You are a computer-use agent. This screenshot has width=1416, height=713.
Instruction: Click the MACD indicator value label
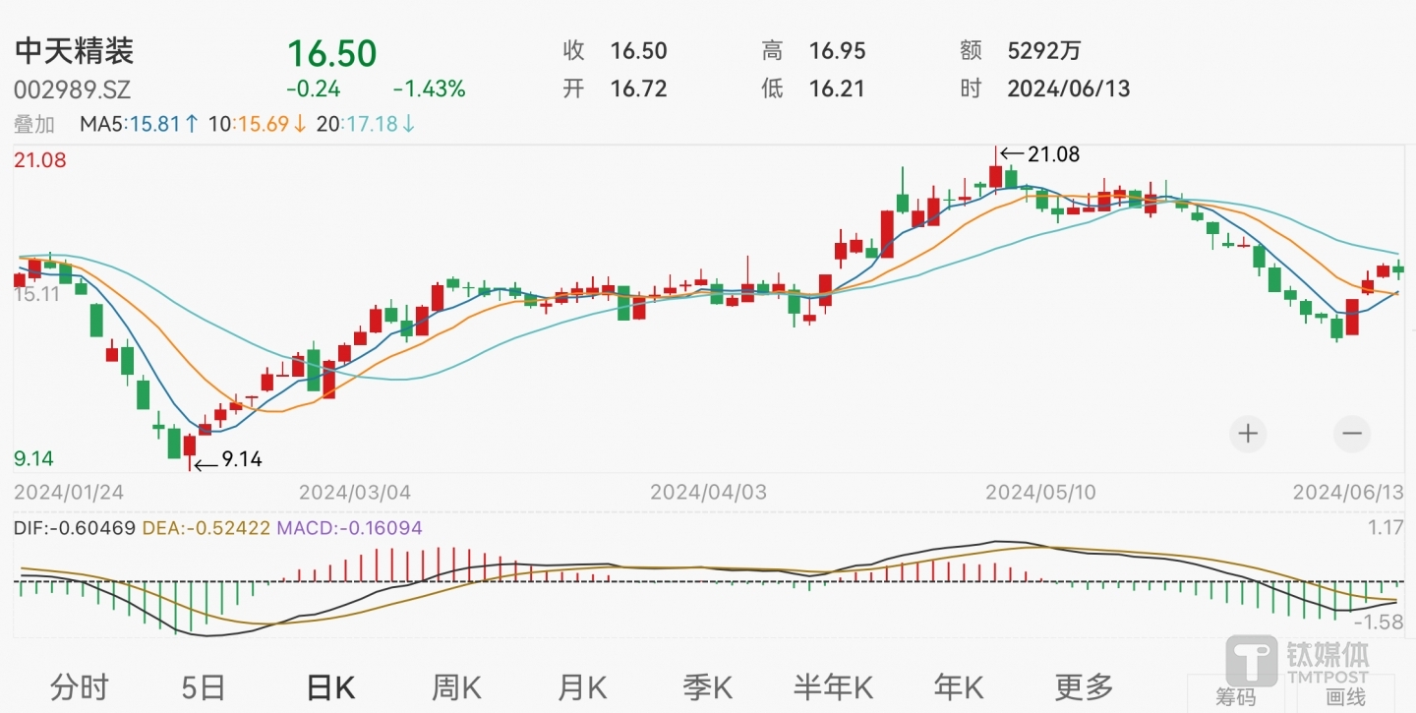click(x=349, y=528)
